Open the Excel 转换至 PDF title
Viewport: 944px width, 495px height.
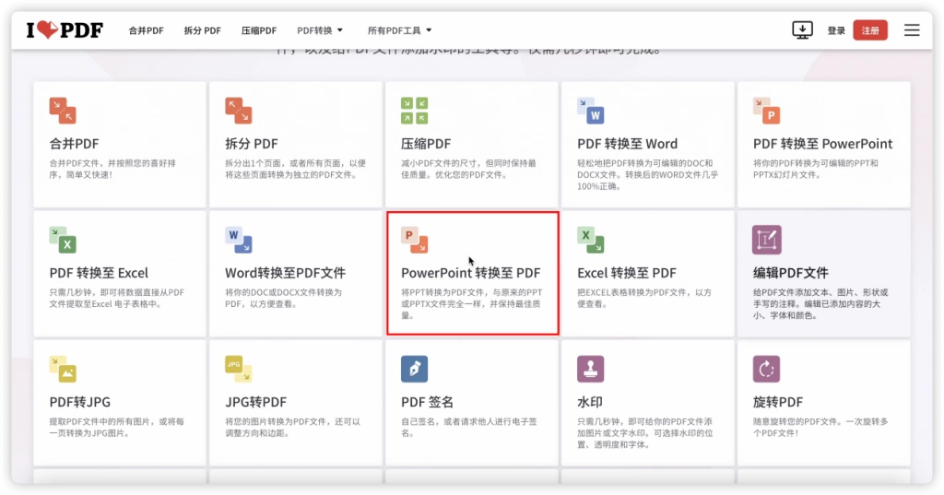627,273
